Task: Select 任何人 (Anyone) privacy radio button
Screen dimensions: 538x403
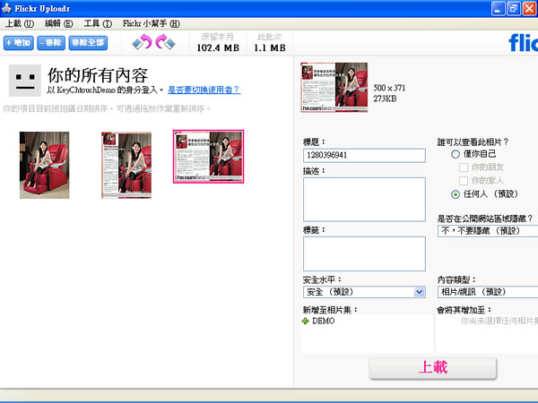Action: pyautogui.click(x=456, y=194)
